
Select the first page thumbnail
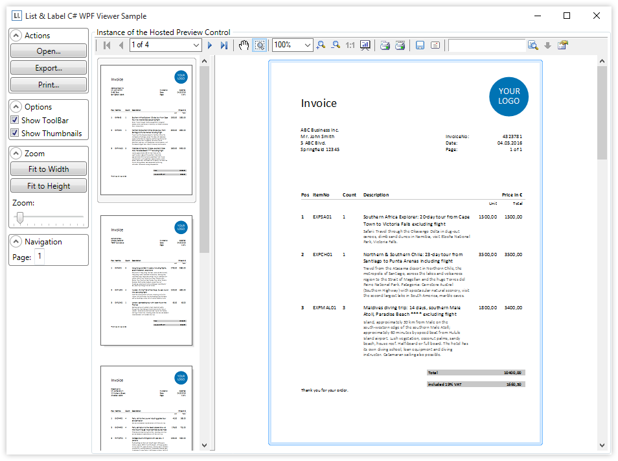coord(146,130)
